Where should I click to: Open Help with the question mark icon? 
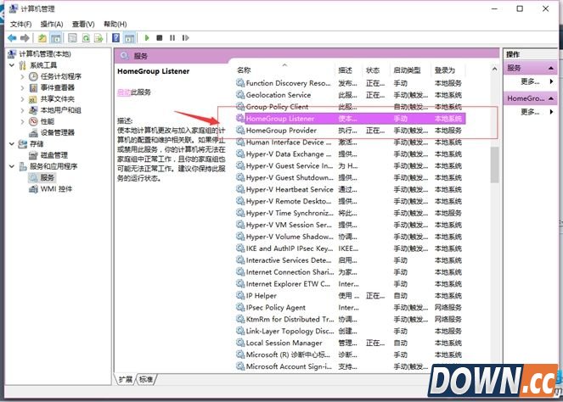116,37
